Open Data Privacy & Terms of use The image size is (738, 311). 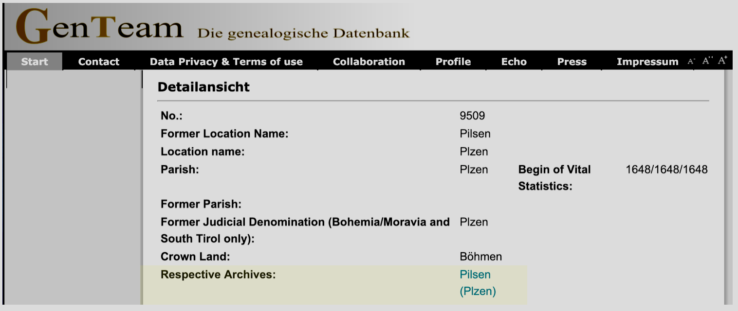pyautogui.click(x=226, y=62)
